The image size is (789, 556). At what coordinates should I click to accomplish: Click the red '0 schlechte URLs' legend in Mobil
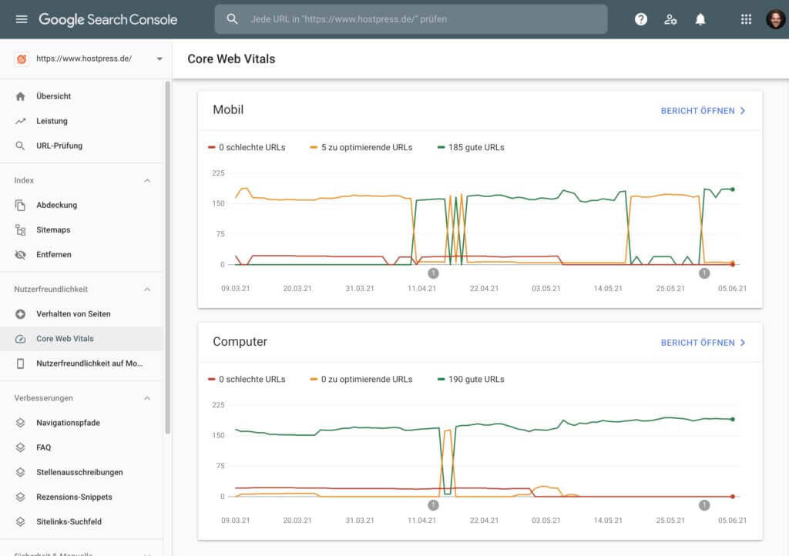247,147
